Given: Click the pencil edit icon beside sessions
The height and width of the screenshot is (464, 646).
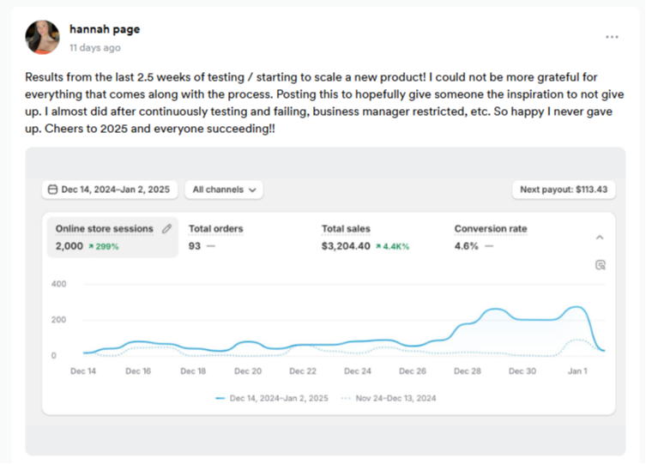Looking at the screenshot, I should (166, 229).
